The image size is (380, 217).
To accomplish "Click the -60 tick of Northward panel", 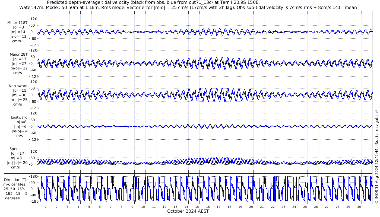I will click(34, 101).
